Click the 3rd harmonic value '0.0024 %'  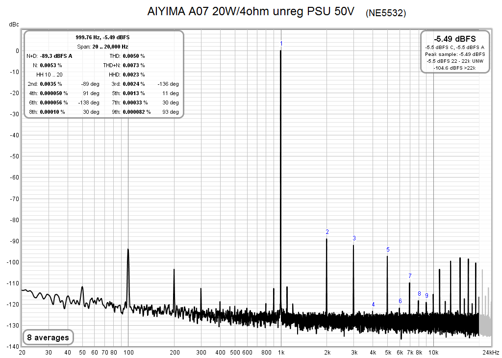coord(134,84)
